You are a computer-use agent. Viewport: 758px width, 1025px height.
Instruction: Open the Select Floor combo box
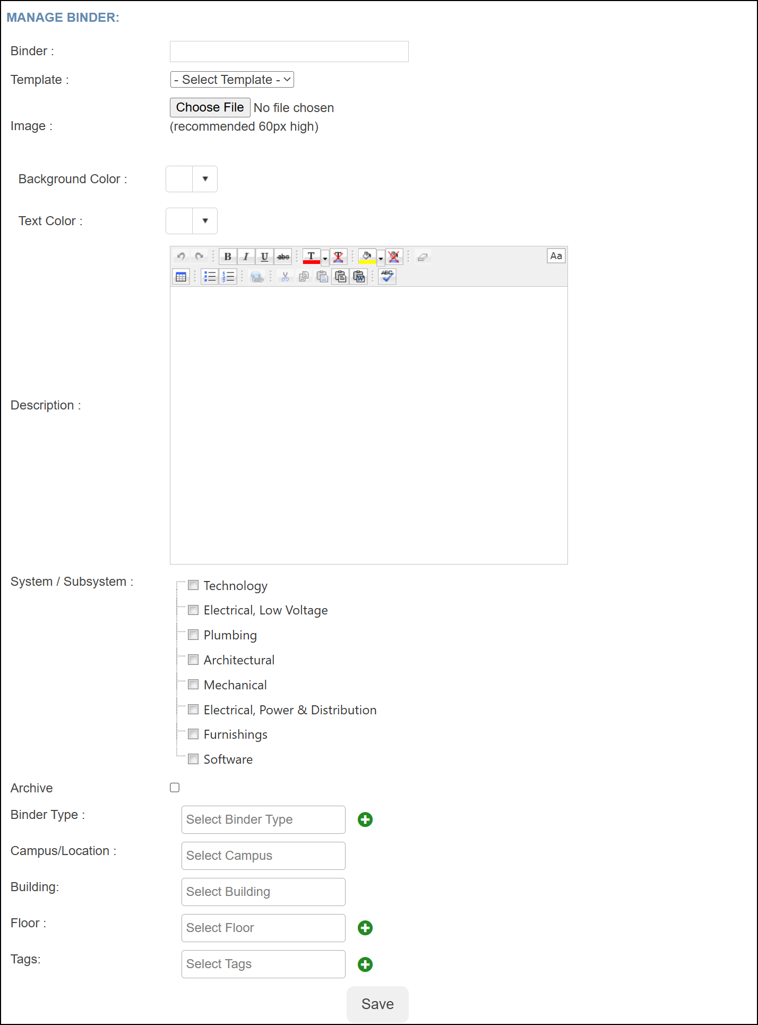(263, 928)
